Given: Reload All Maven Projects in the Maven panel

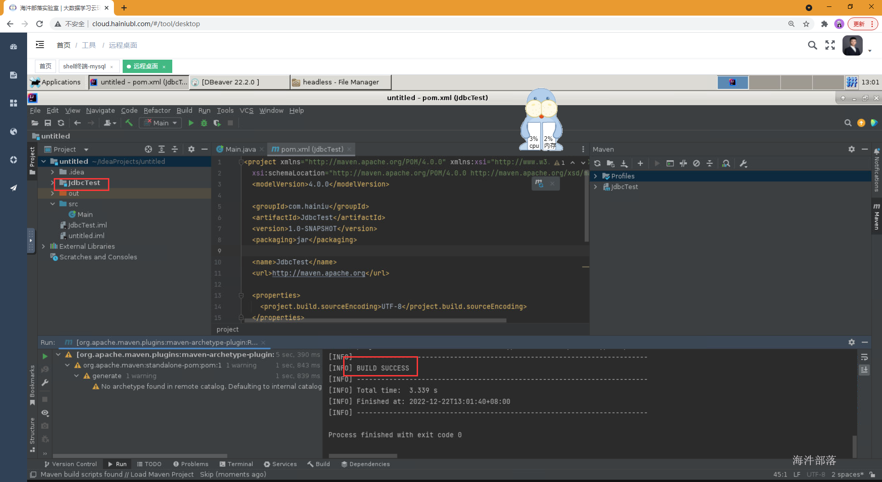Looking at the screenshot, I should click(597, 163).
